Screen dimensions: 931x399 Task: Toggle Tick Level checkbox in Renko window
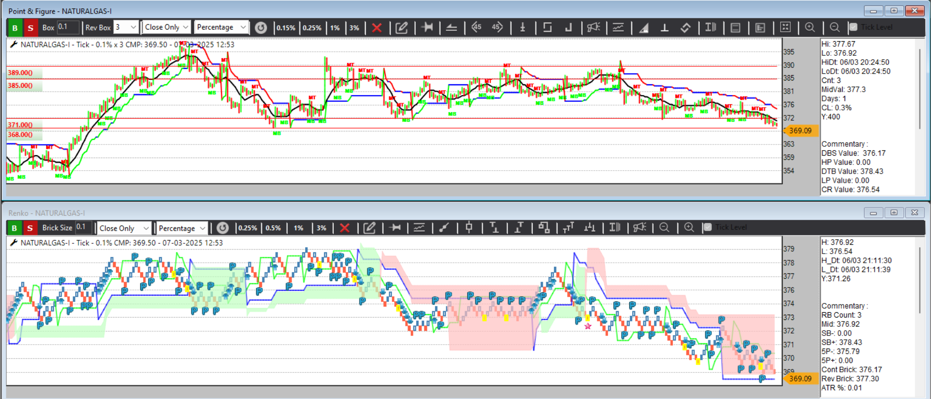point(707,227)
